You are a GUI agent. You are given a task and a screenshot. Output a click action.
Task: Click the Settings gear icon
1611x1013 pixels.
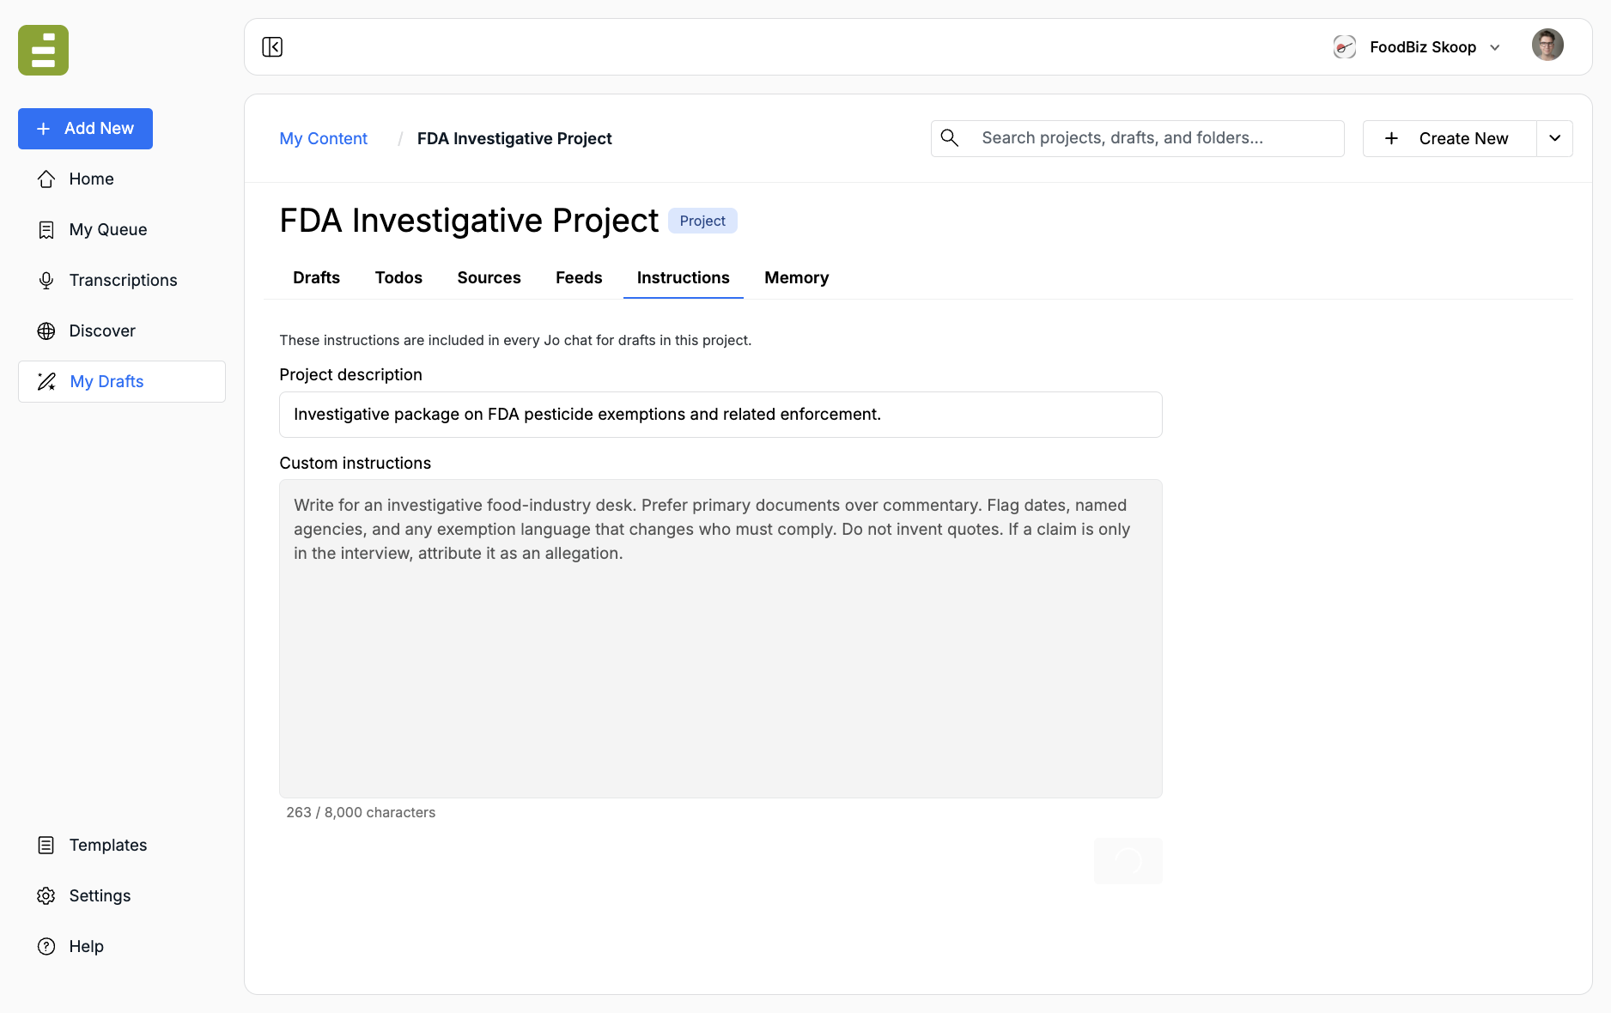pyautogui.click(x=46, y=895)
